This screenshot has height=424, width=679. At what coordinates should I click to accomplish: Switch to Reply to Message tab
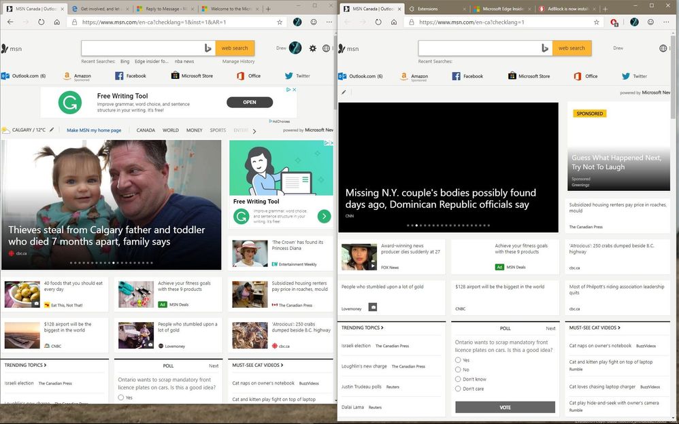165,9
